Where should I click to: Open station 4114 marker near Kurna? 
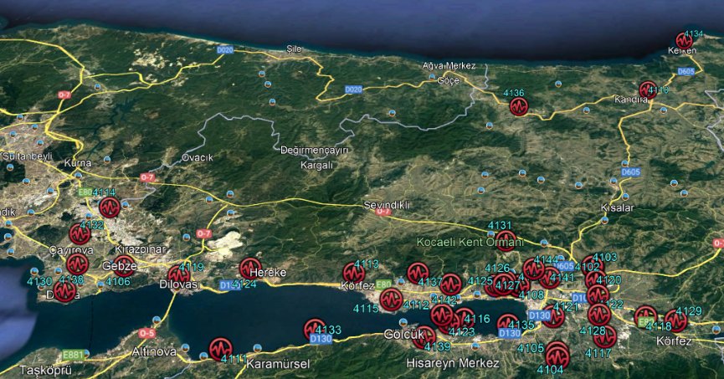pyautogui.click(x=110, y=207)
